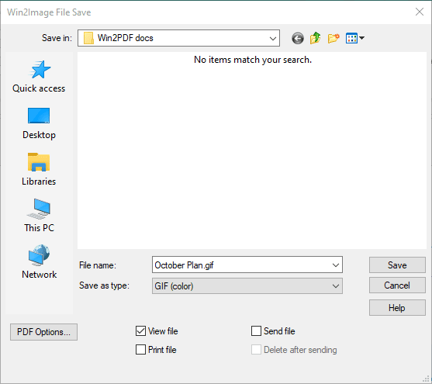Open the Libraries location

39,170
